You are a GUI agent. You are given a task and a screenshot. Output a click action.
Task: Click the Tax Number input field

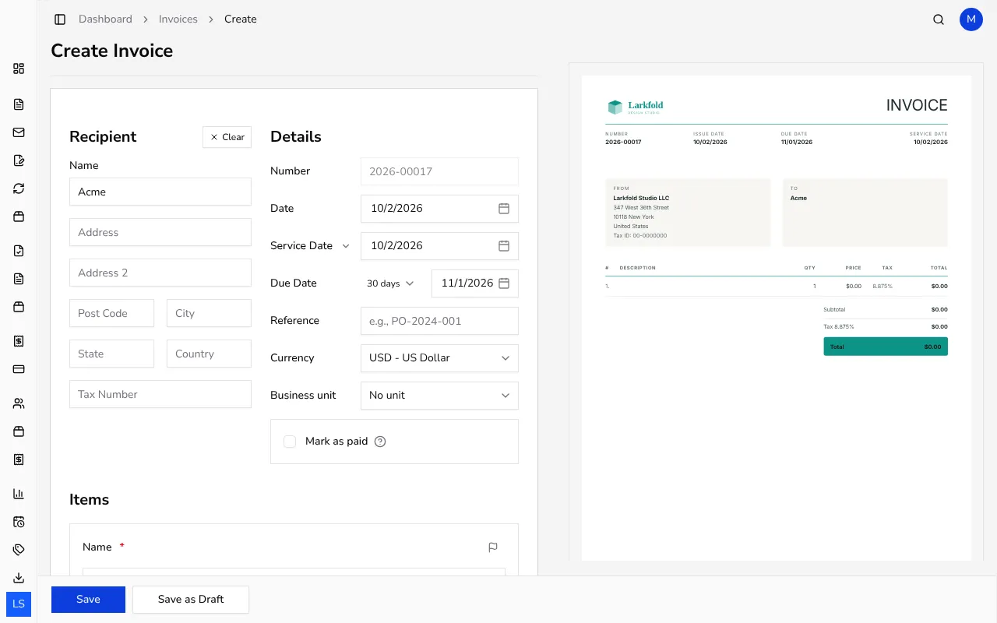(x=160, y=394)
